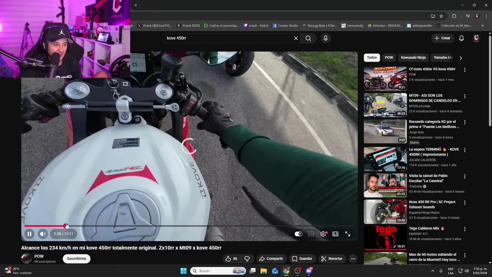Open options for 'Kove 450 RR Pro' video
Image resolution: width=492 pixels, height=277 pixels.
pos(465,203)
